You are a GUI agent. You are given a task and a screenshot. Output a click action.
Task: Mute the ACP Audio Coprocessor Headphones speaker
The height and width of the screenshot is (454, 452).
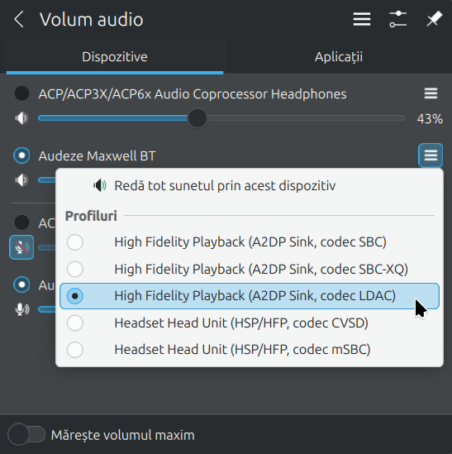click(x=21, y=118)
